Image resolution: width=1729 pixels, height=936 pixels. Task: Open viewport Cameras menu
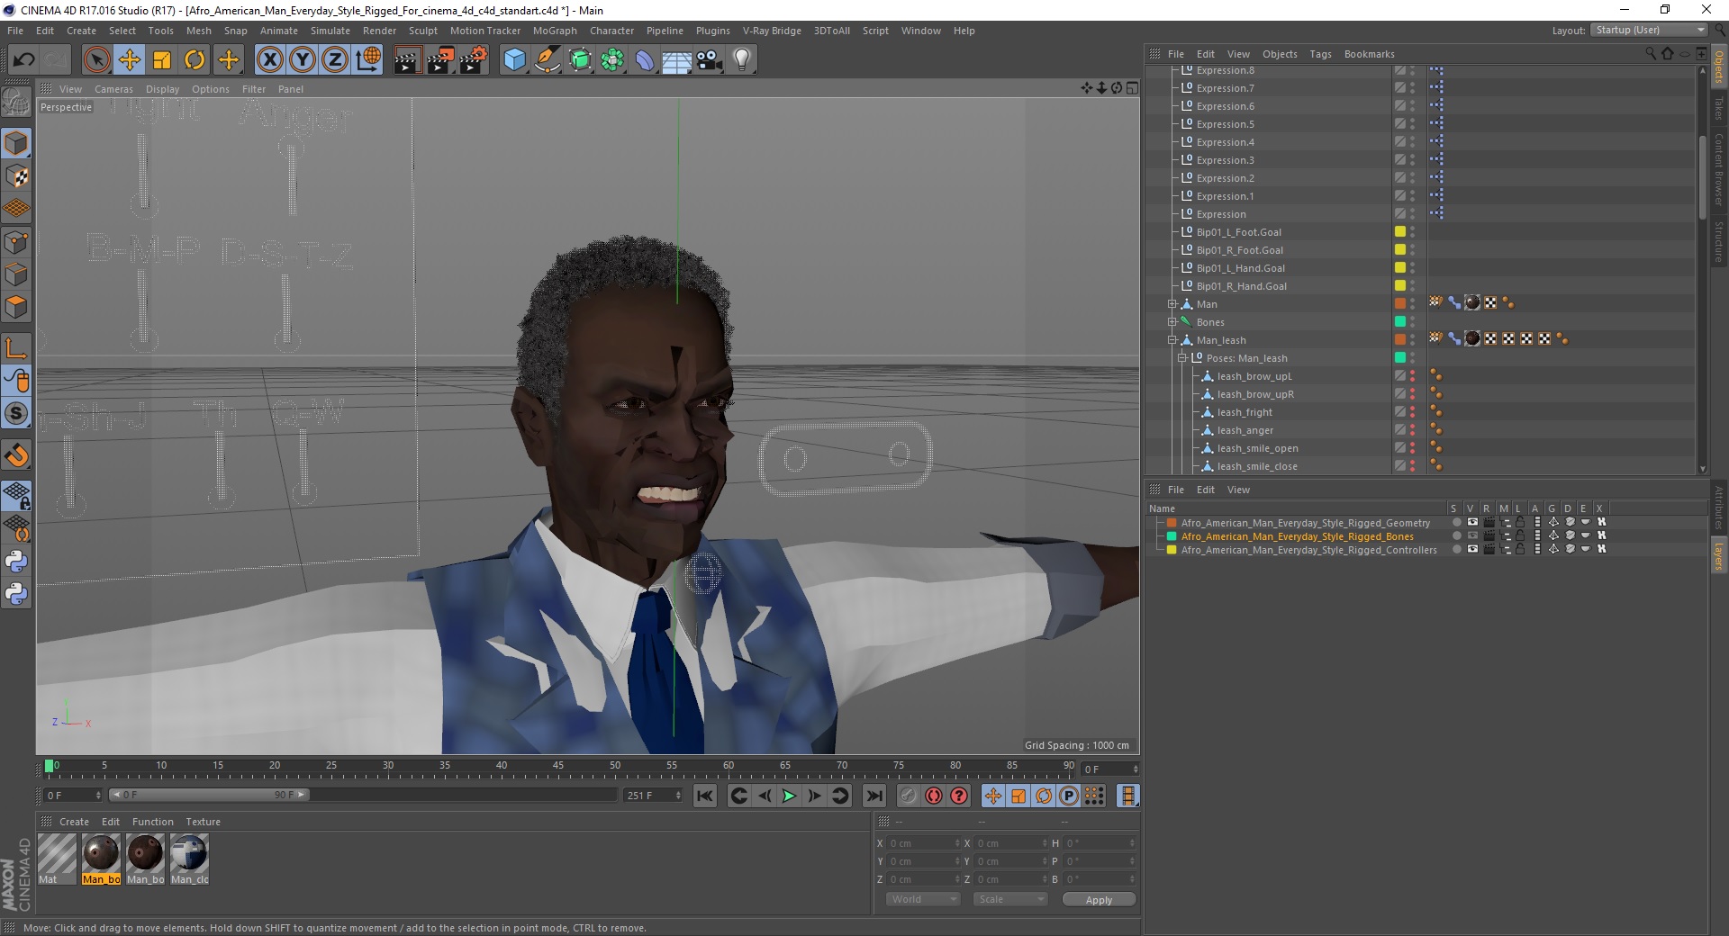click(113, 89)
